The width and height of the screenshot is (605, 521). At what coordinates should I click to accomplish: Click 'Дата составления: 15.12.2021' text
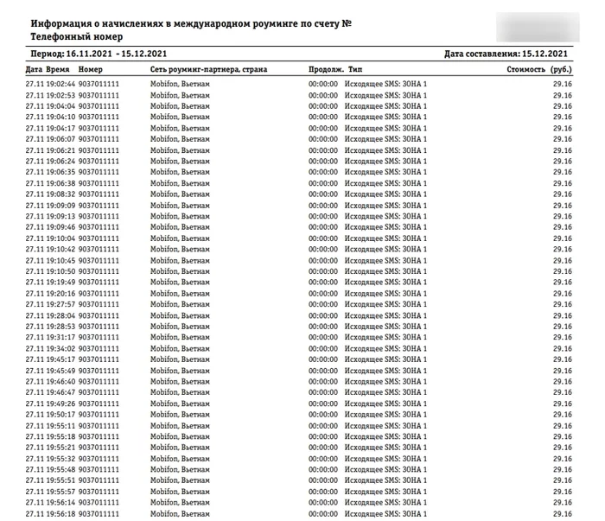[506, 54]
